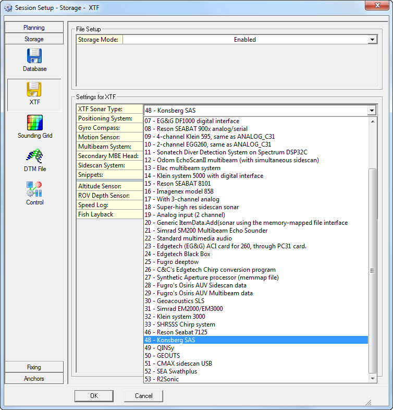The height and width of the screenshot is (410, 393).
Task: Collapse the XTF Sonar Type dropdown arrow
Action: click(371, 110)
